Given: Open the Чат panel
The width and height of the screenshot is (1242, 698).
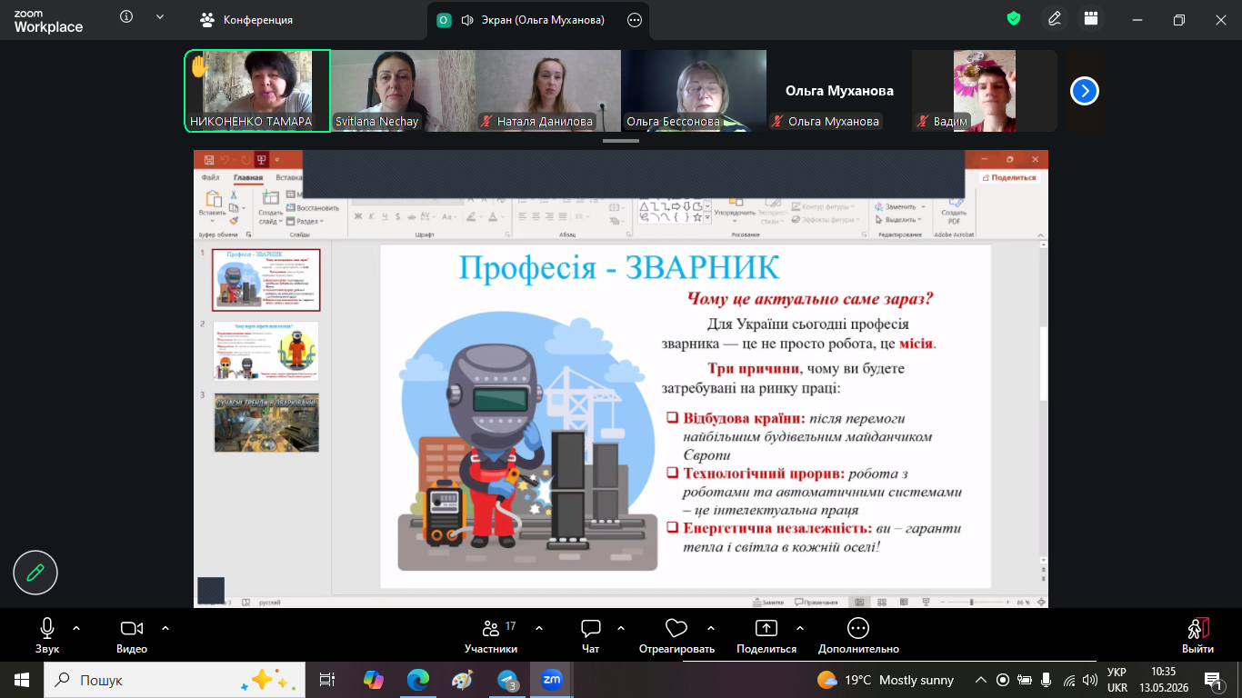Looking at the screenshot, I should [x=591, y=636].
